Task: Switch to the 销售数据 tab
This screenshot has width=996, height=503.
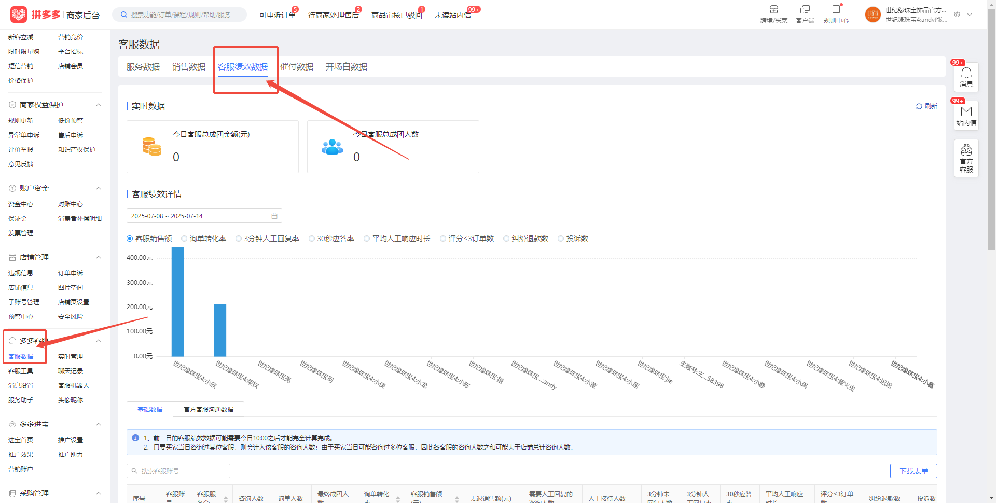Action: [189, 67]
